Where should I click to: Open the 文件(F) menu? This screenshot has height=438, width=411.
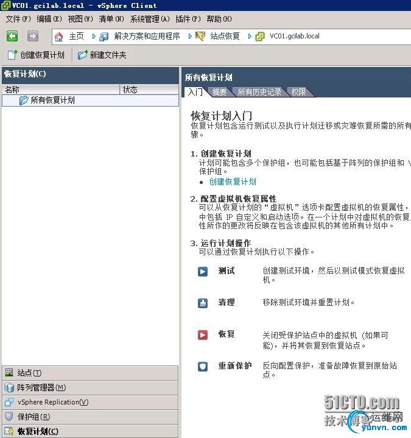pyautogui.click(x=18, y=19)
